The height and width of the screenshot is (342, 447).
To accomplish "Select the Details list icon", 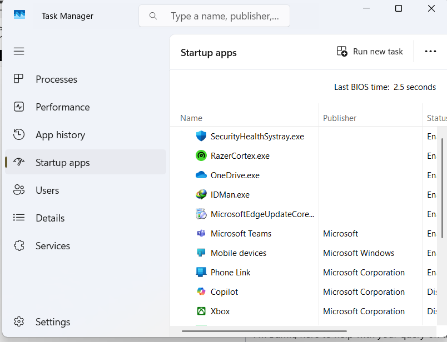I will click(x=19, y=218).
